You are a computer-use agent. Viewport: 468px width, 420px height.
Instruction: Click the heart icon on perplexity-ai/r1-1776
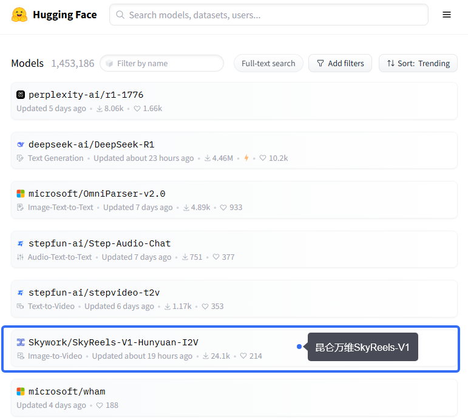tap(137, 109)
